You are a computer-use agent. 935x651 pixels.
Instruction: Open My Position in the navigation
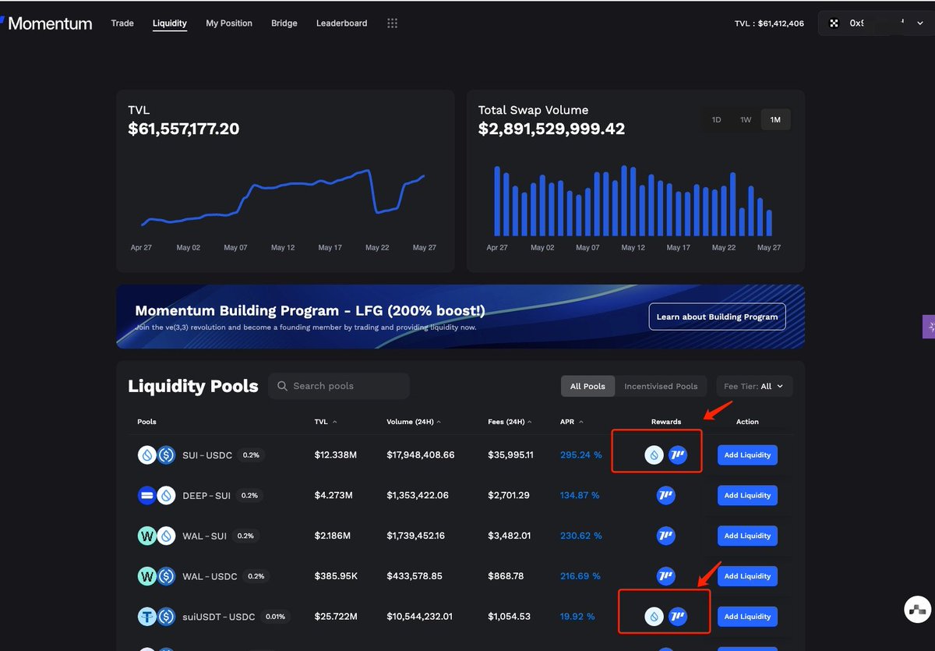pyautogui.click(x=229, y=23)
